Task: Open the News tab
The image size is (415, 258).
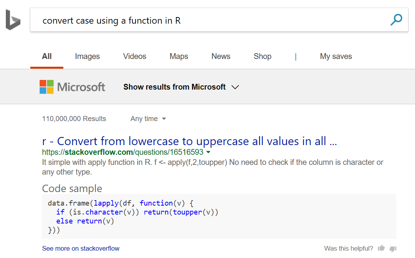Action: pyautogui.click(x=221, y=56)
